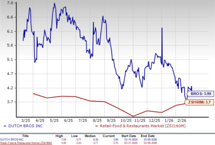The image size is (215, 145).
Task: Click the ZSI160M: 3.7 value label
Action: coord(201,102)
